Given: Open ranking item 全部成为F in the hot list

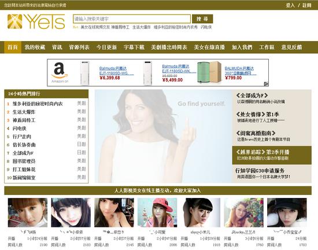Looking at the screenshot, I should 23,153.
